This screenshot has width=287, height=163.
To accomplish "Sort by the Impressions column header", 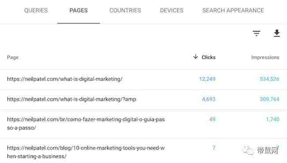I will (265, 58).
